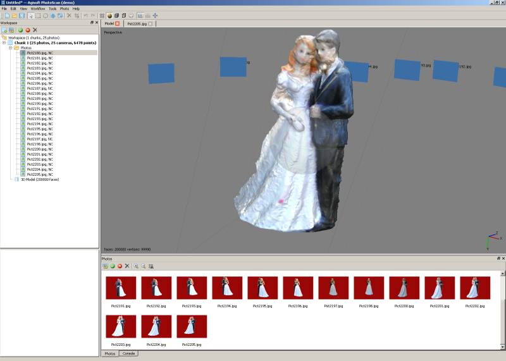Click the Add Chunk icon in Workspace
Image resolution: width=506 pixels, height=361 pixels.
pos(4,30)
